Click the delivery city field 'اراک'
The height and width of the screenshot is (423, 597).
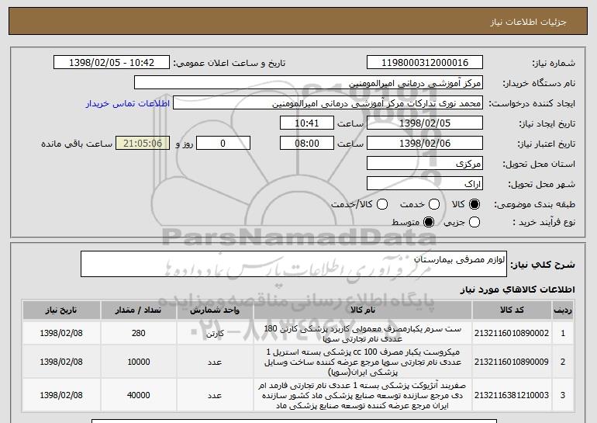[425, 184]
